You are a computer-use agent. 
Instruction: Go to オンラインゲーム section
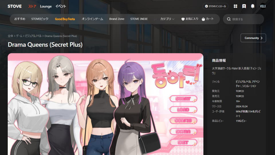click(92, 19)
